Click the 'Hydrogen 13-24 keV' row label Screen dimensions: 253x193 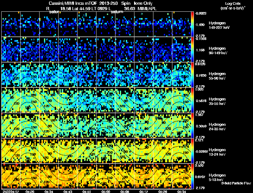click(217, 152)
